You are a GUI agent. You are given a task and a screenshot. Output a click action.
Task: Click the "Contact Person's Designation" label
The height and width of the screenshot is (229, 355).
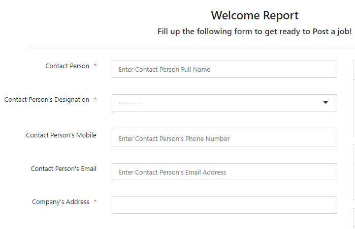pyautogui.click(x=47, y=100)
